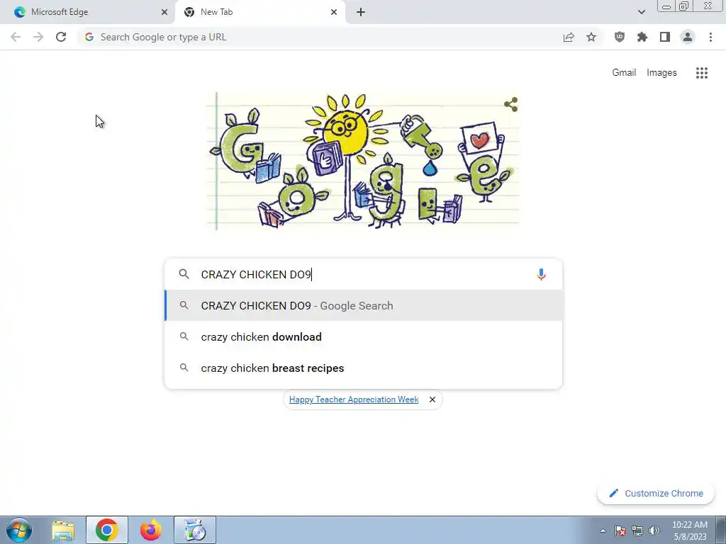Share this page icon in address bar
The image size is (726, 544).
(569, 37)
